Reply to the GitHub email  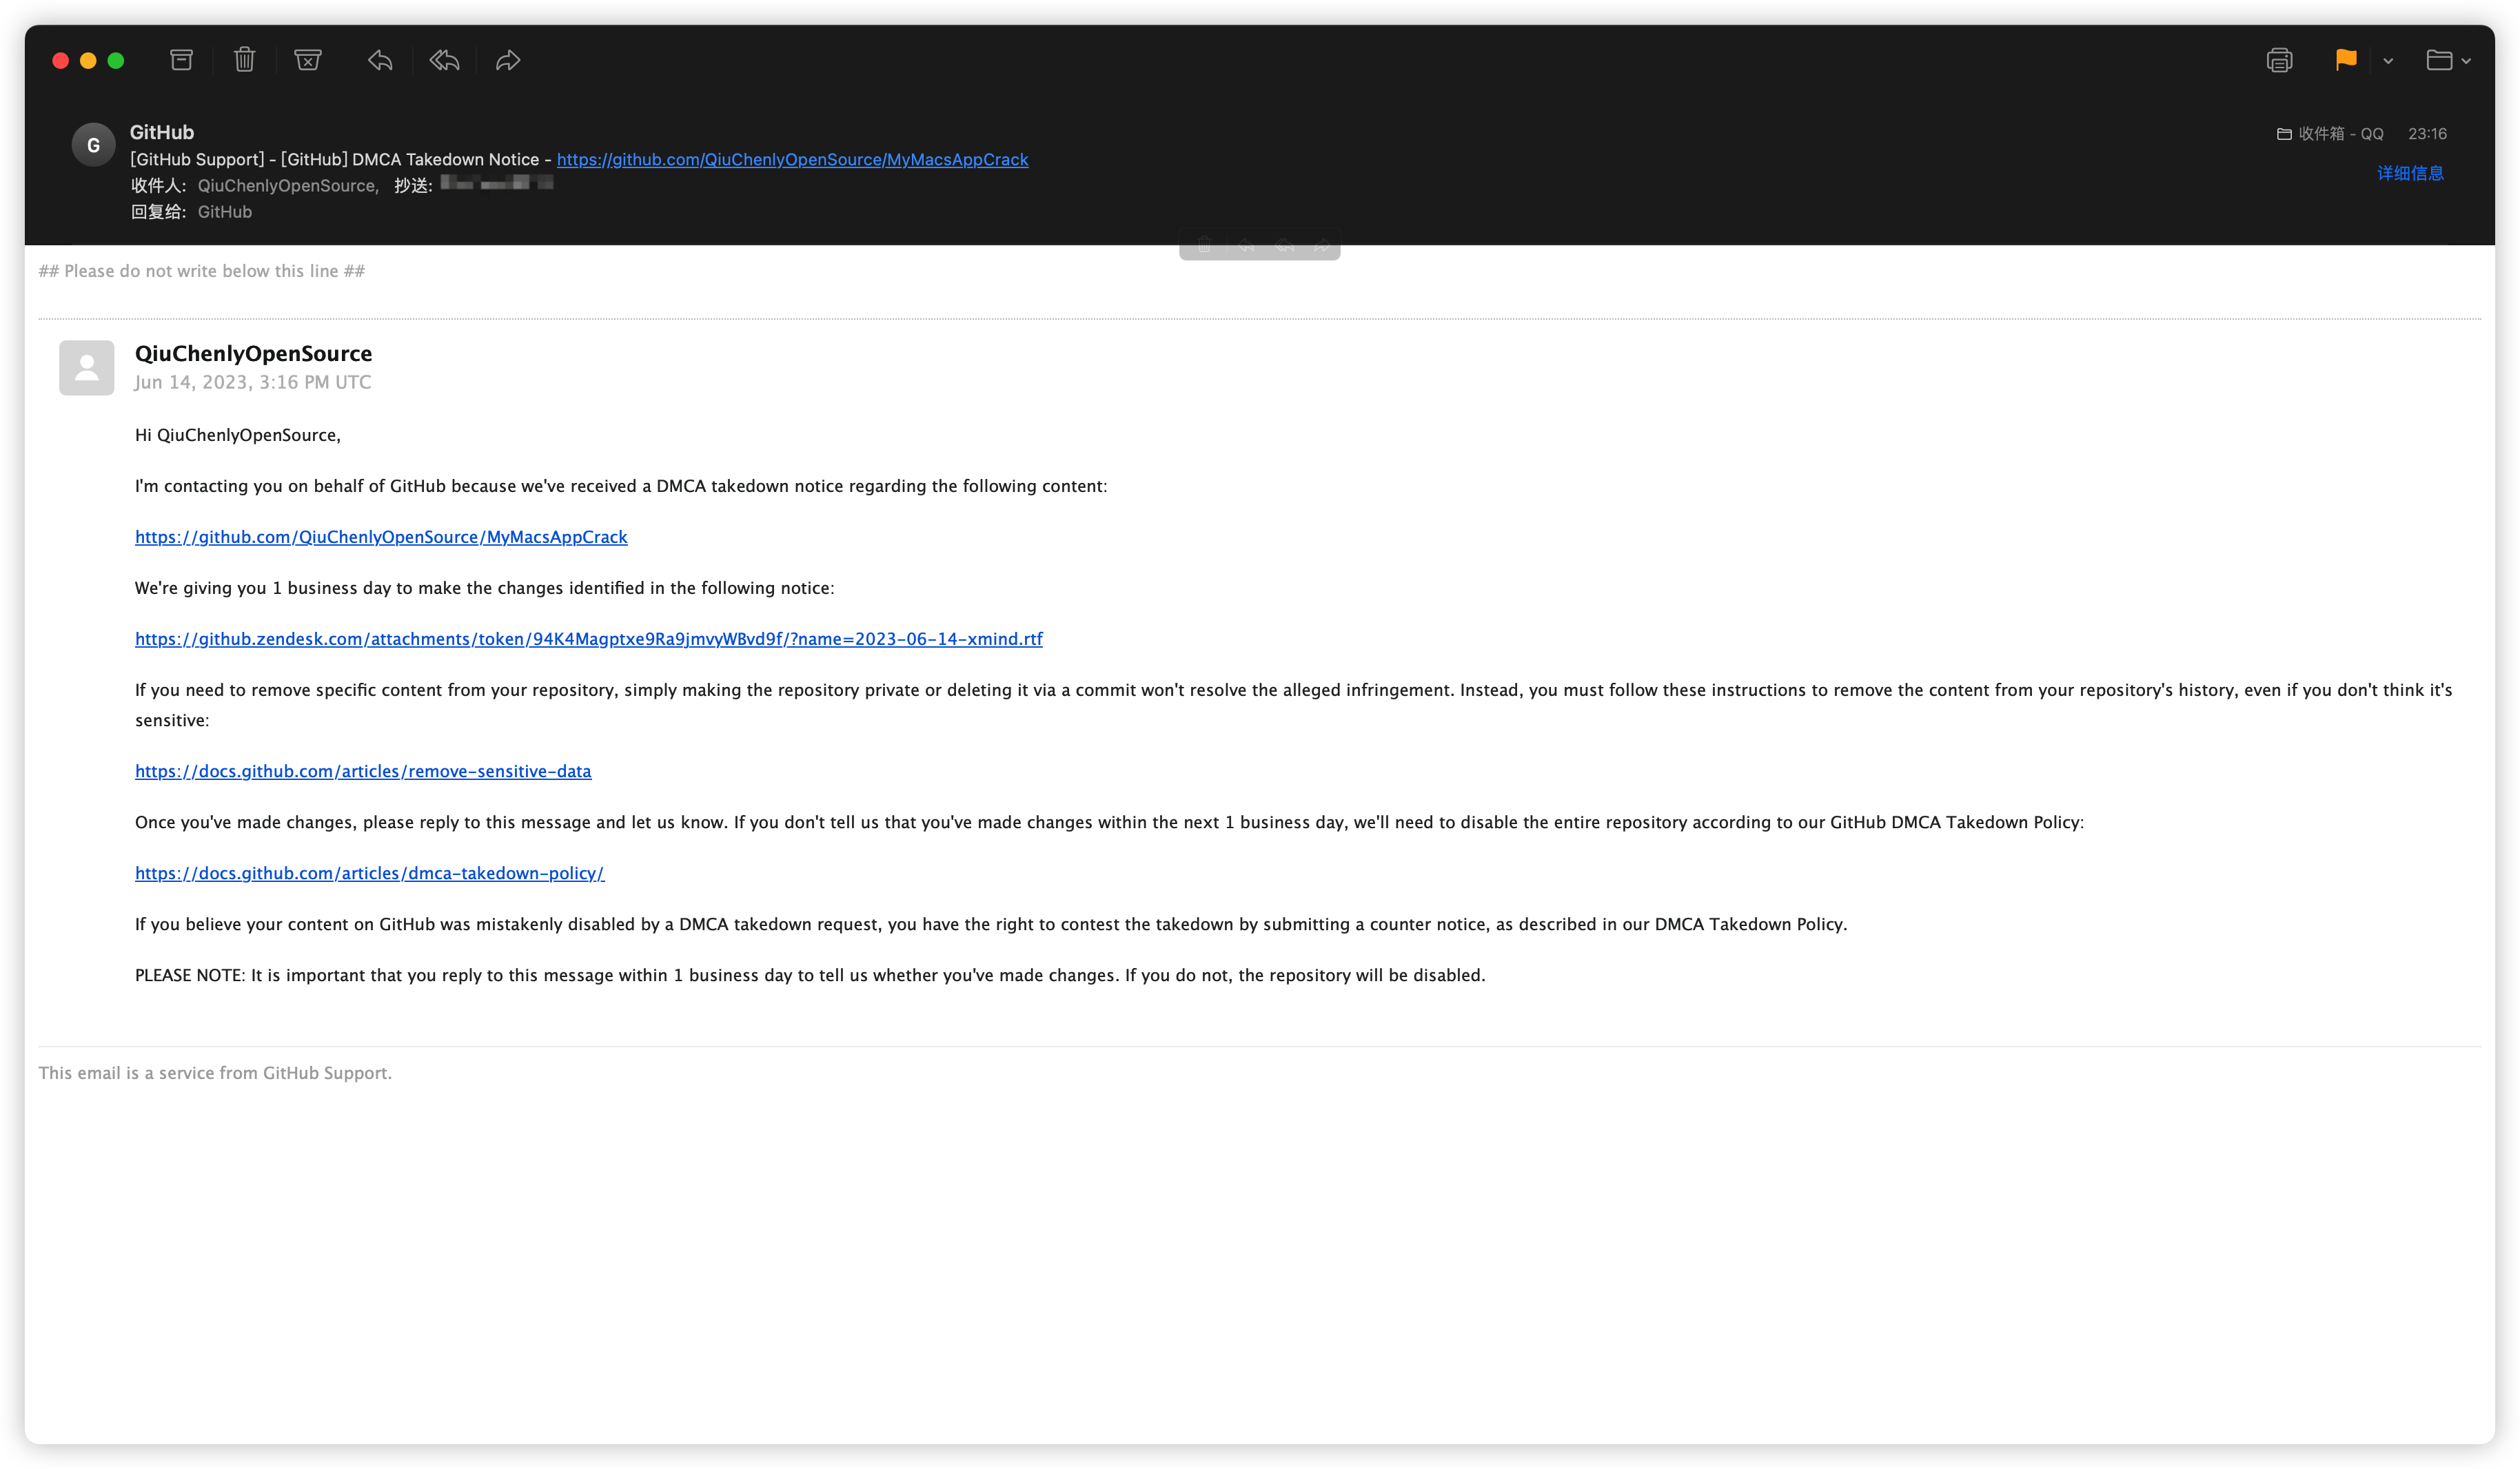[x=380, y=60]
